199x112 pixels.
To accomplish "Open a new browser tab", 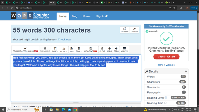I will (174, 2).
